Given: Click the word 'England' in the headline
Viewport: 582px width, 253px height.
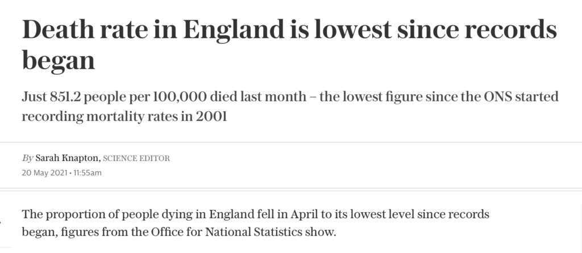Looking at the screenshot, I should click(x=234, y=29).
